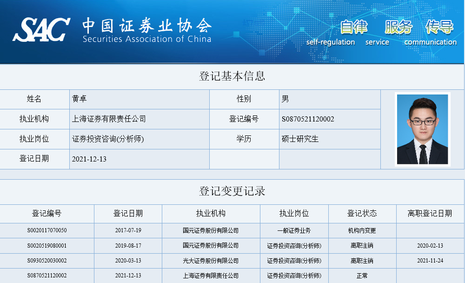The width and height of the screenshot is (465, 283).
Task: Click the 性别 label cell
Action: click(x=244, y=99)
